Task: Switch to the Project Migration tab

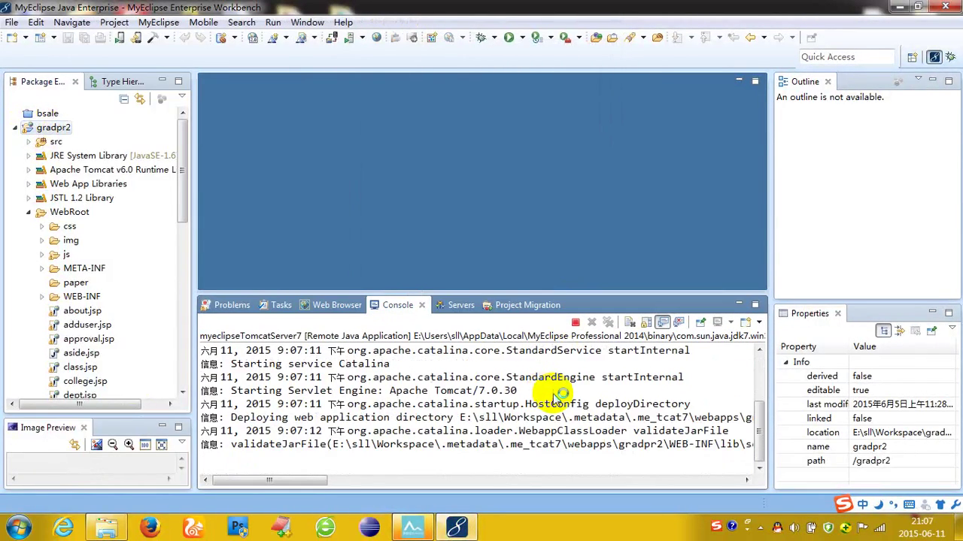Action: [x=521, y=305]
